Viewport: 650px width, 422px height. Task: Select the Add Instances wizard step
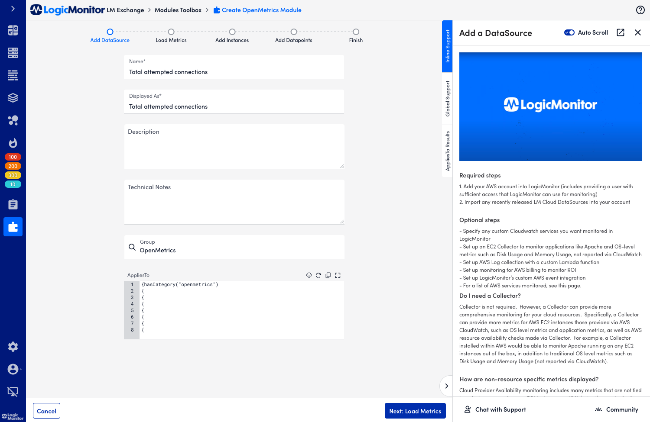(232, 36)
